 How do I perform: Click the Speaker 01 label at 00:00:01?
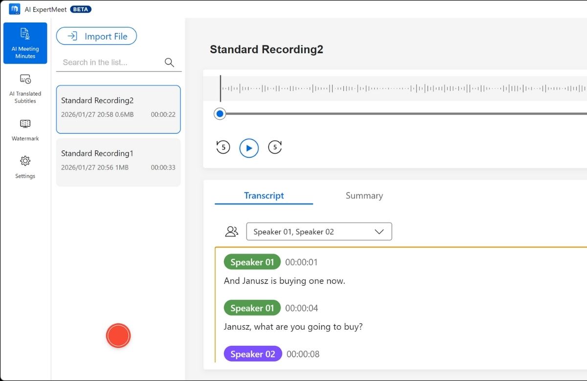click(252, 262)
